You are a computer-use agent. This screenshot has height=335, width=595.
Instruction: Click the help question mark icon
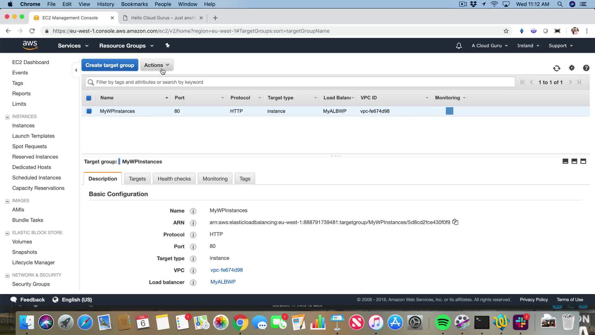(586, 68)
